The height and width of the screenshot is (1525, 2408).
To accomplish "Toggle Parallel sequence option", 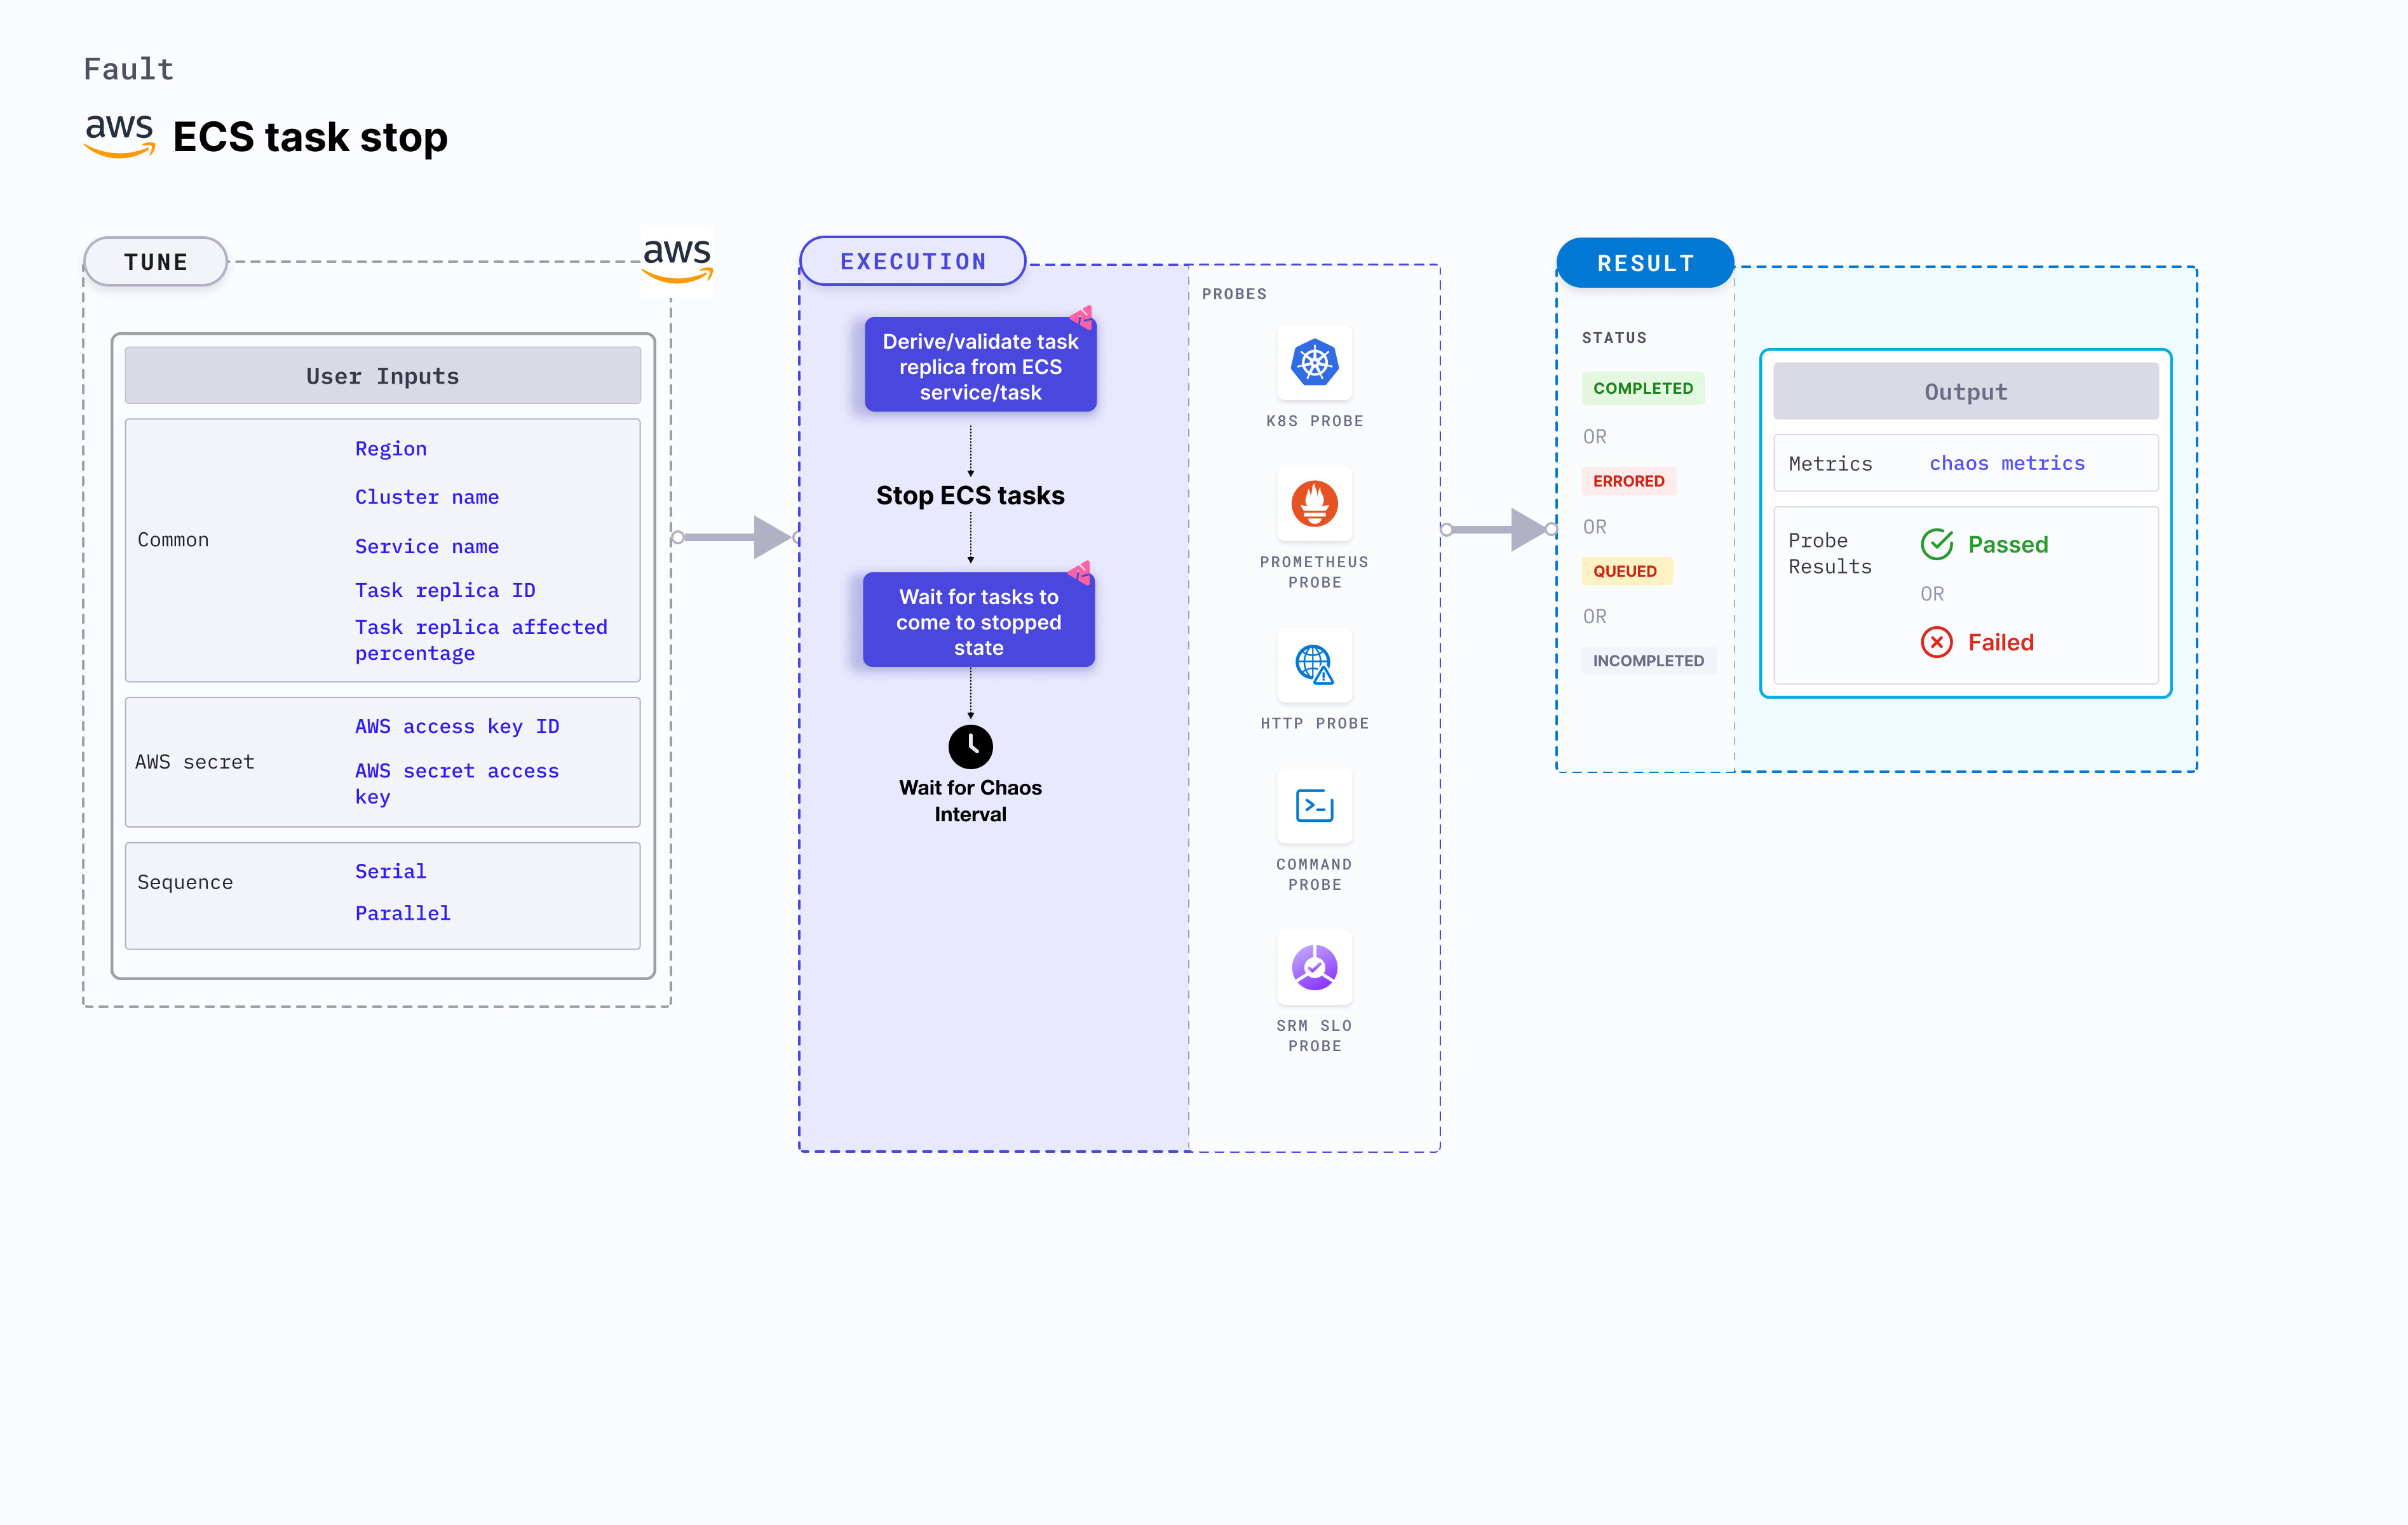I will coord(402,913).
